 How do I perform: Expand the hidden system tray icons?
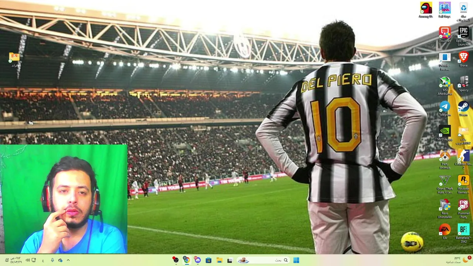68,260
